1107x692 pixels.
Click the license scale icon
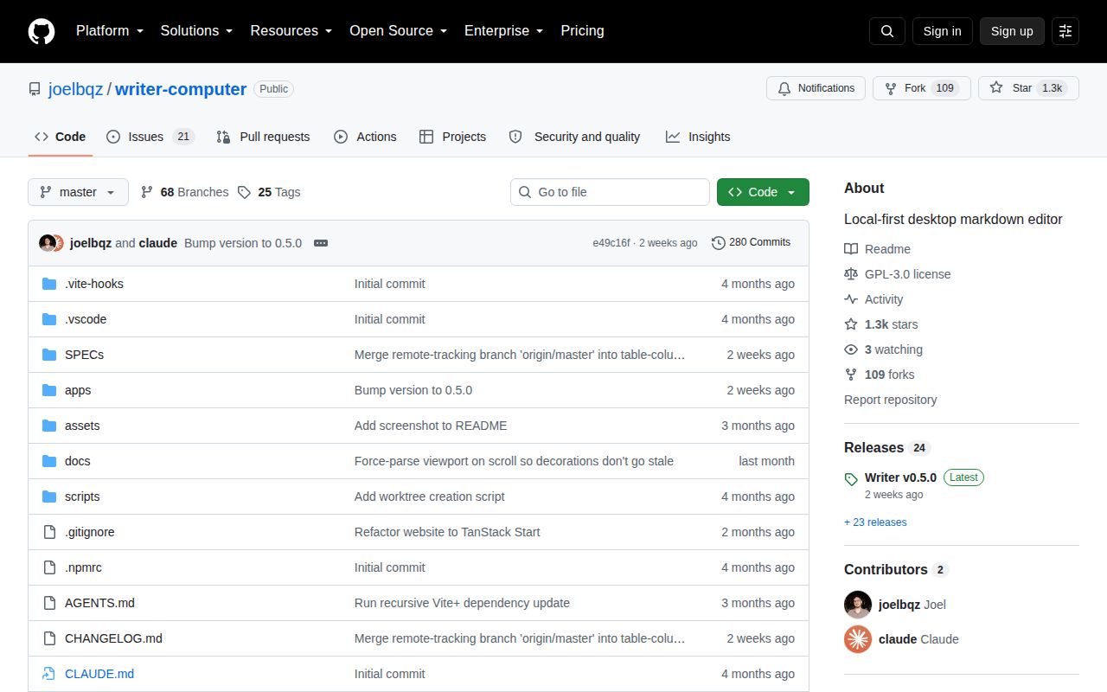tap(851, 274)
